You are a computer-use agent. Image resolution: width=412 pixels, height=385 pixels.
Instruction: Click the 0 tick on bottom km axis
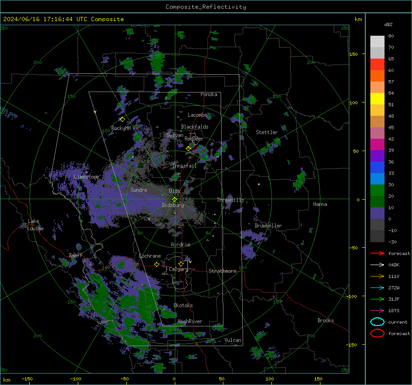(x=174, y=379)
